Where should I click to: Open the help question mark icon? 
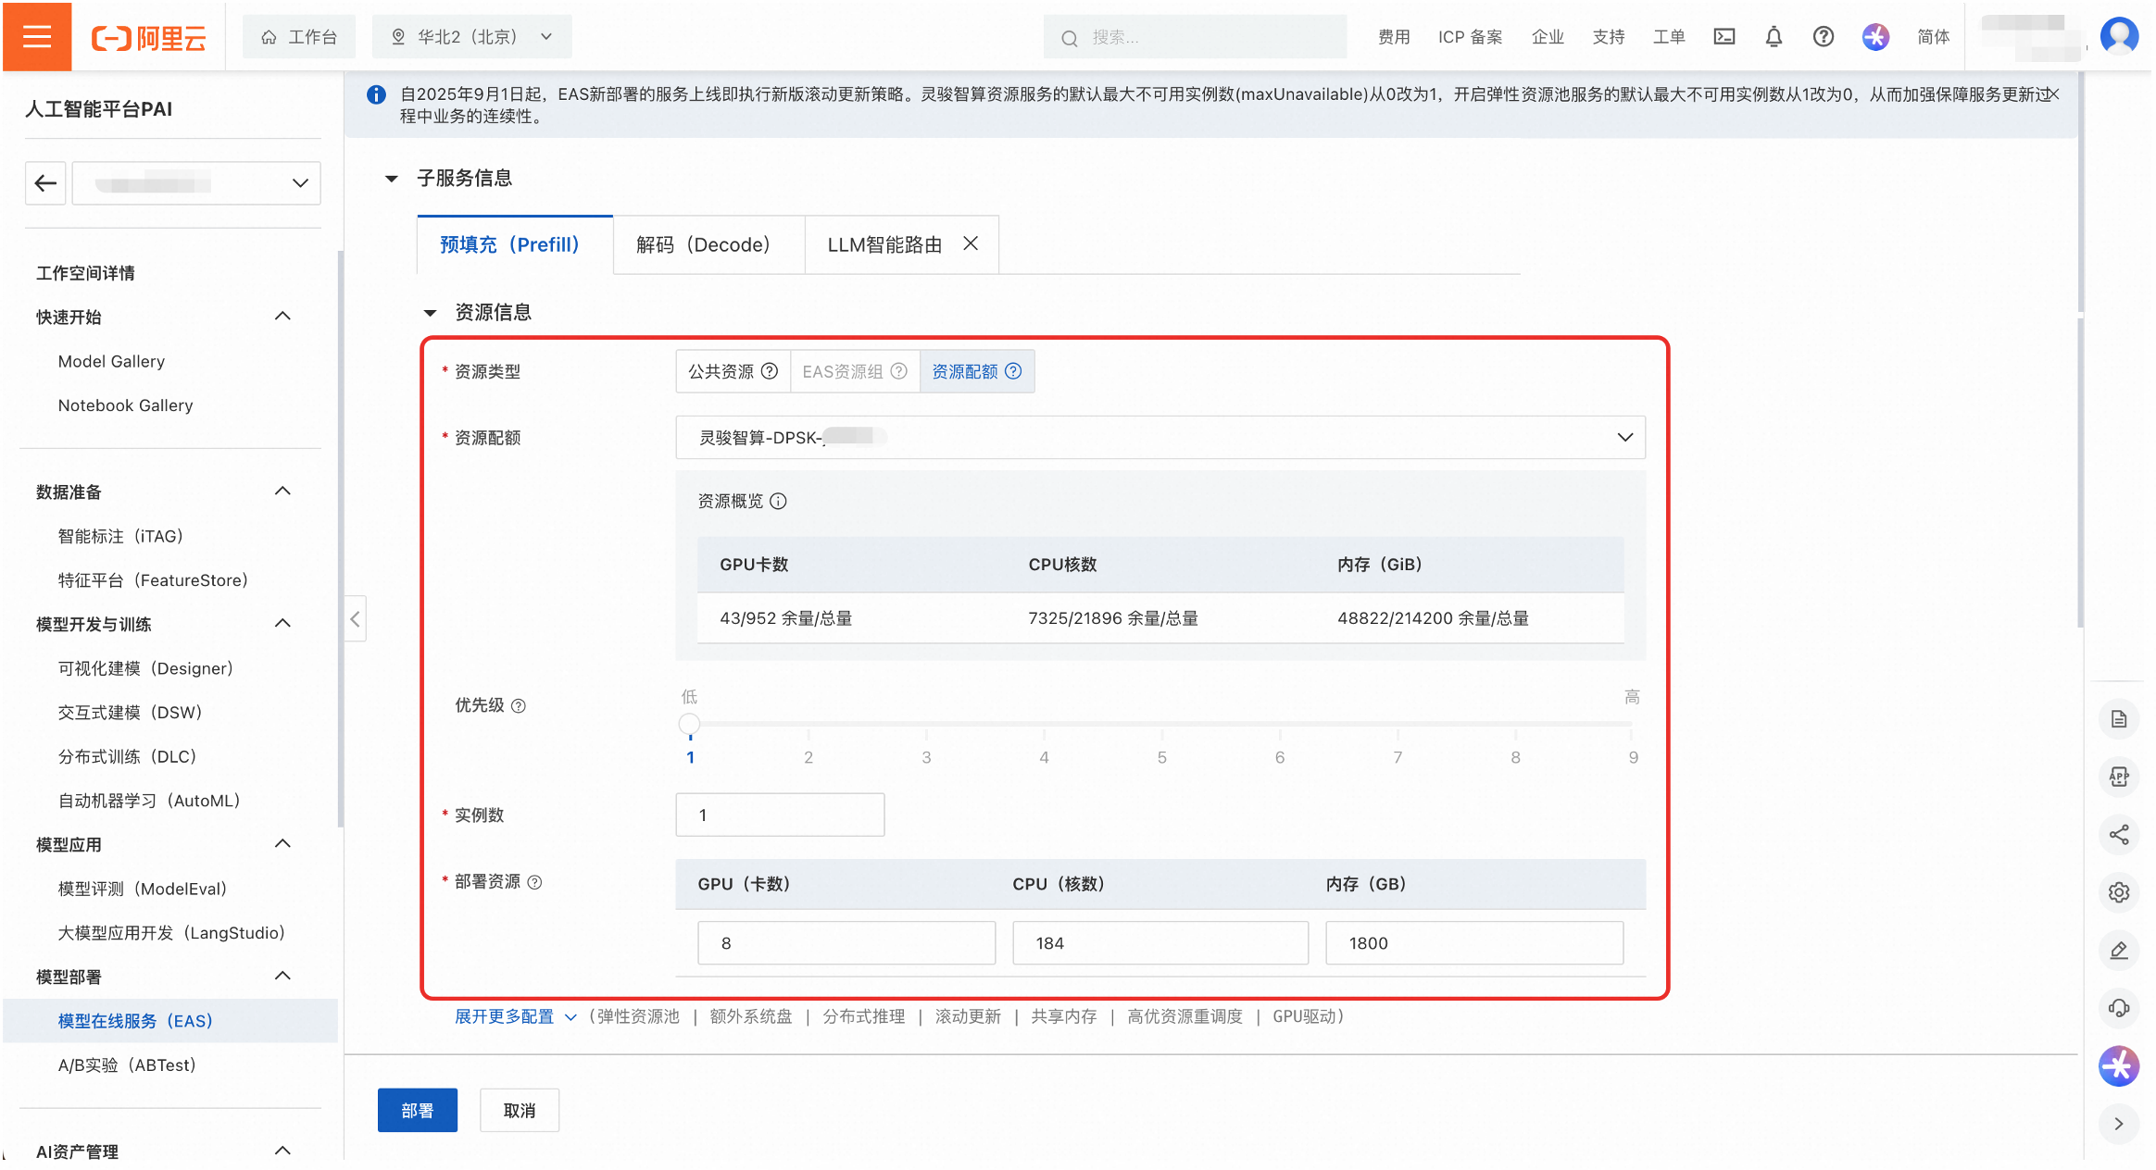pyautogui.click(x=1823, y=37)
